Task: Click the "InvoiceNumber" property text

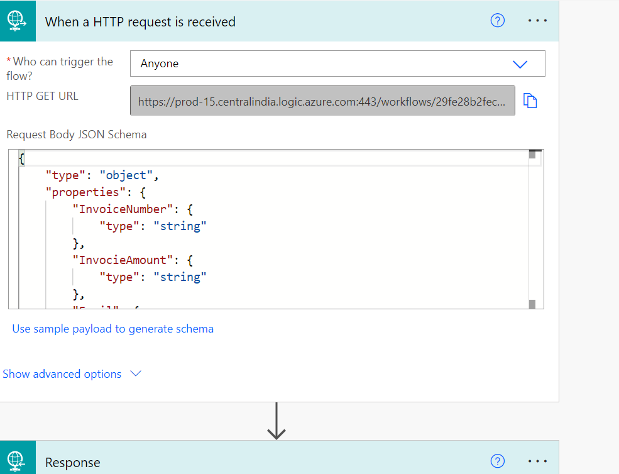Action: point(123,209)
